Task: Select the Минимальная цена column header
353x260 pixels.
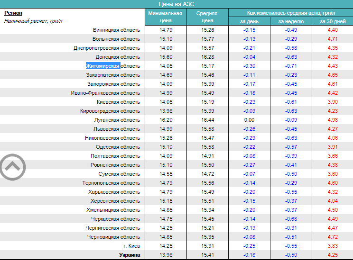Action: click(x=165, y=17)
